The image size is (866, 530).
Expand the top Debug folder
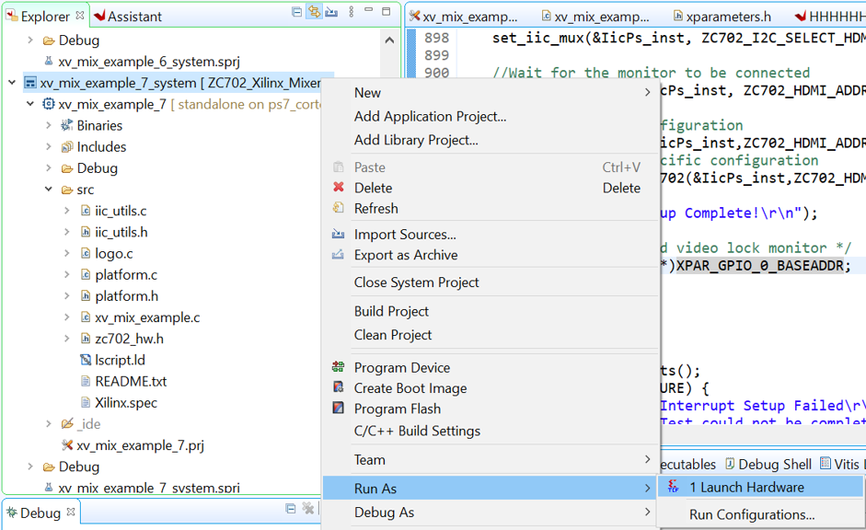click(x=30, y=40)
